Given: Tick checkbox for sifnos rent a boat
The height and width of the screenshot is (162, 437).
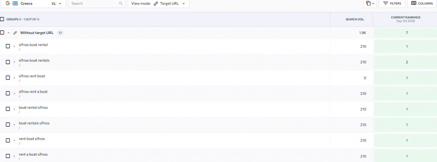Looking at the screenshot, I should click(8, 93).
